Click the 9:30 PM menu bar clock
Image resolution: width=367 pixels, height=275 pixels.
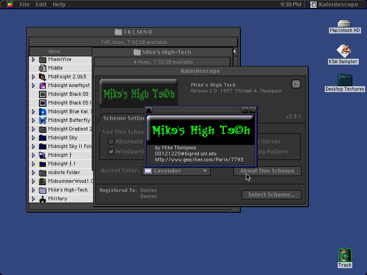click(291, 4)
